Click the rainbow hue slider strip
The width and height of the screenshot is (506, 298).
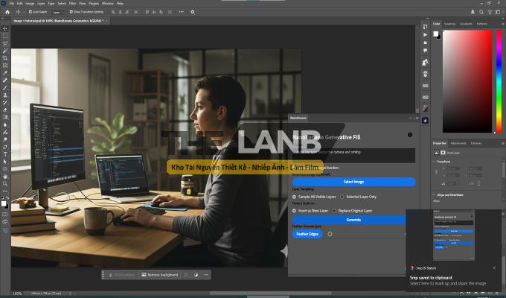pos(499,74)
